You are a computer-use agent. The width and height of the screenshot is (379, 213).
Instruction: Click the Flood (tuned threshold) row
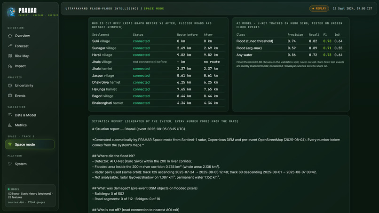pyautogui.click(x=291, y=41)
